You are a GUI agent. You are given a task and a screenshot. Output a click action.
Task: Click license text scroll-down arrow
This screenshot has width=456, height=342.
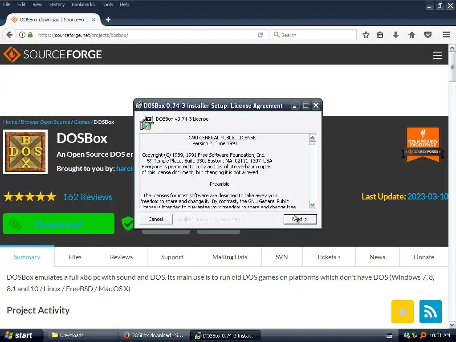[313, 205]
